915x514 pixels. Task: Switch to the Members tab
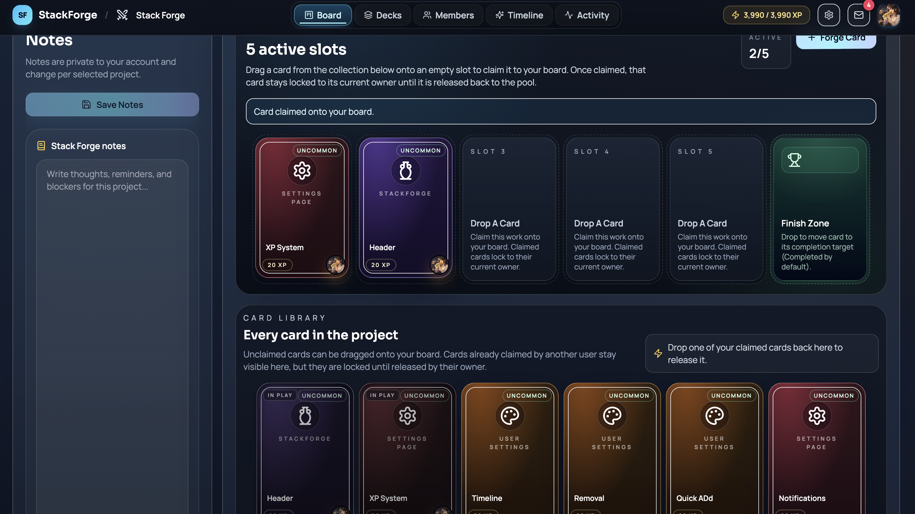tap(448, 15)
